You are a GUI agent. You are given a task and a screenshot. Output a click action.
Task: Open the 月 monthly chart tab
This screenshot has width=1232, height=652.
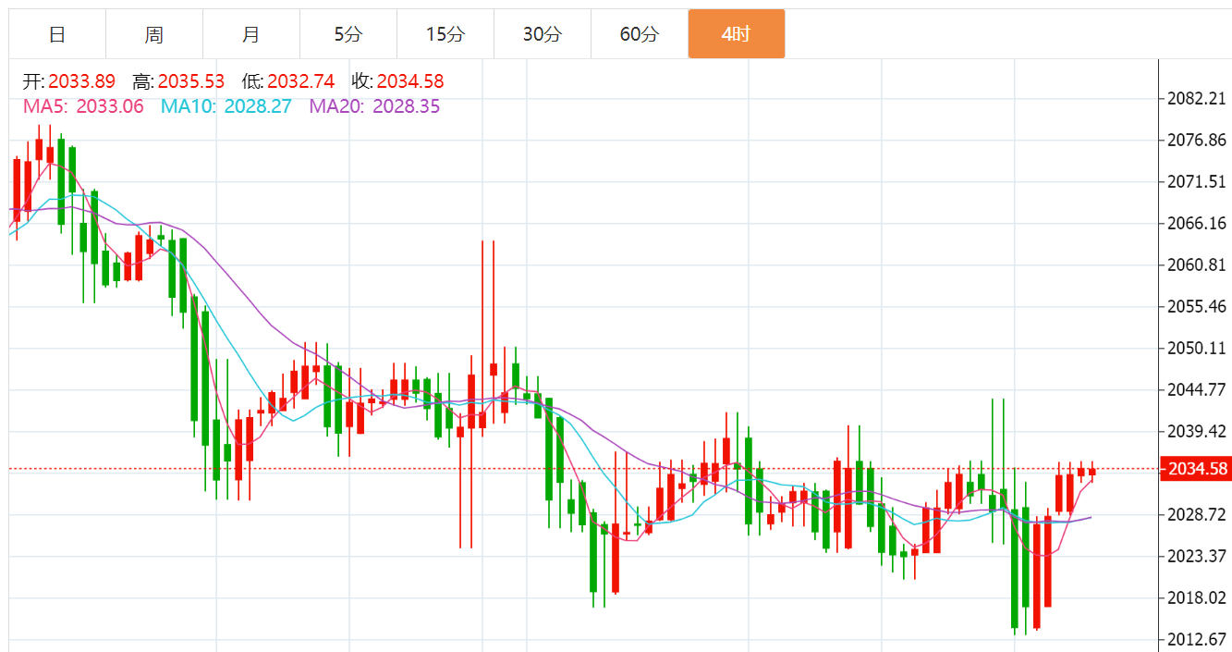(x=251, y=34)
